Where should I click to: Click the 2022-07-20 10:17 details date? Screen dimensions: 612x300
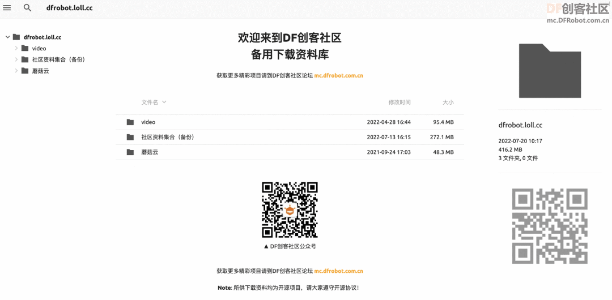pyautogui.click(x=520, y=141)
